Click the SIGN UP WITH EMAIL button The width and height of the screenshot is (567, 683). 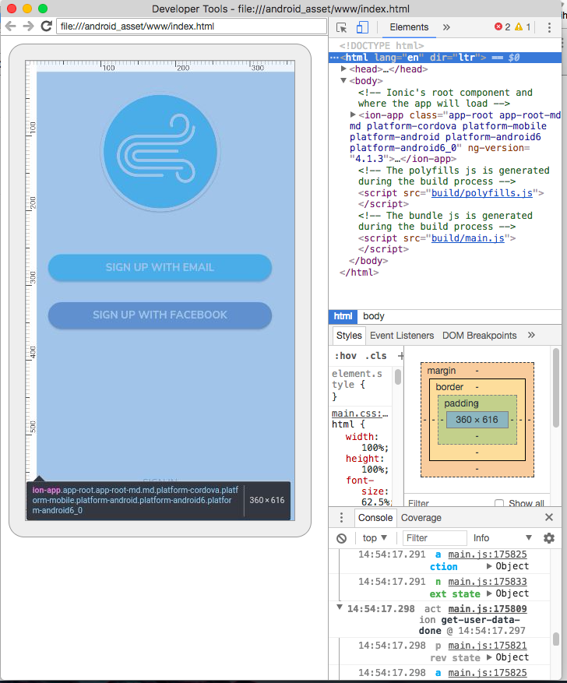[x=160, y=267]
